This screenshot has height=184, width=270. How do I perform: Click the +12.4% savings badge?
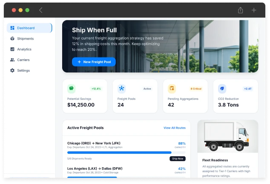click(96, 89)
